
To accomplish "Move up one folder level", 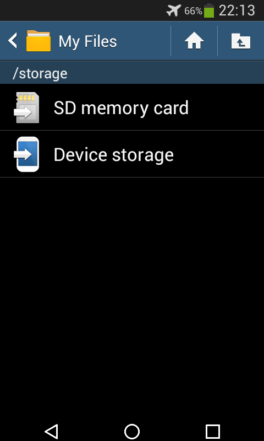I will 241,41.
